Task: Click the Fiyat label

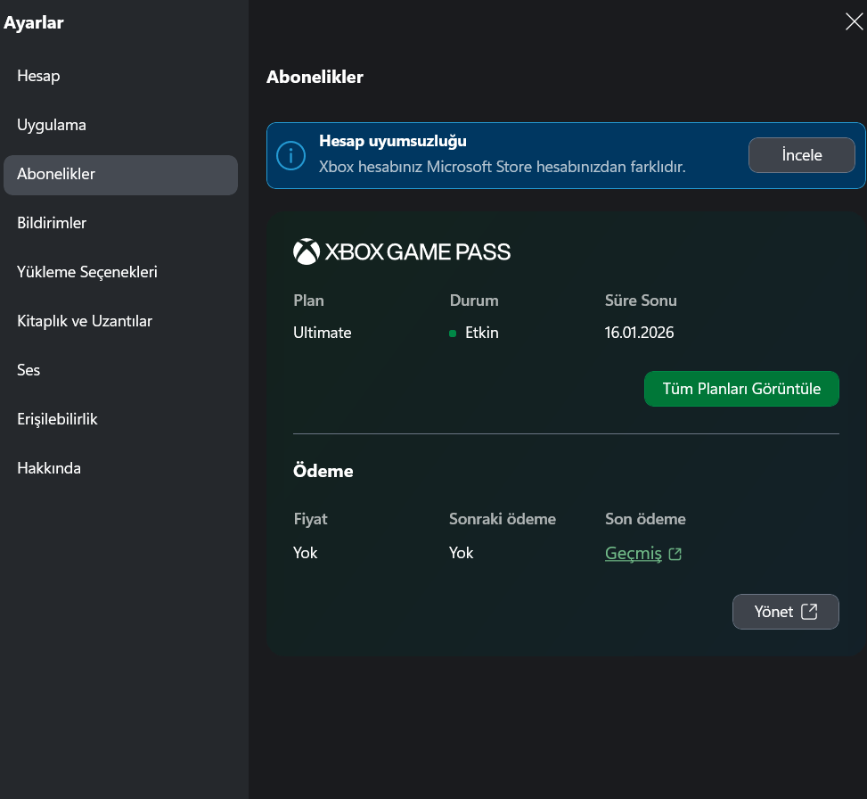Action: (310, 519)
